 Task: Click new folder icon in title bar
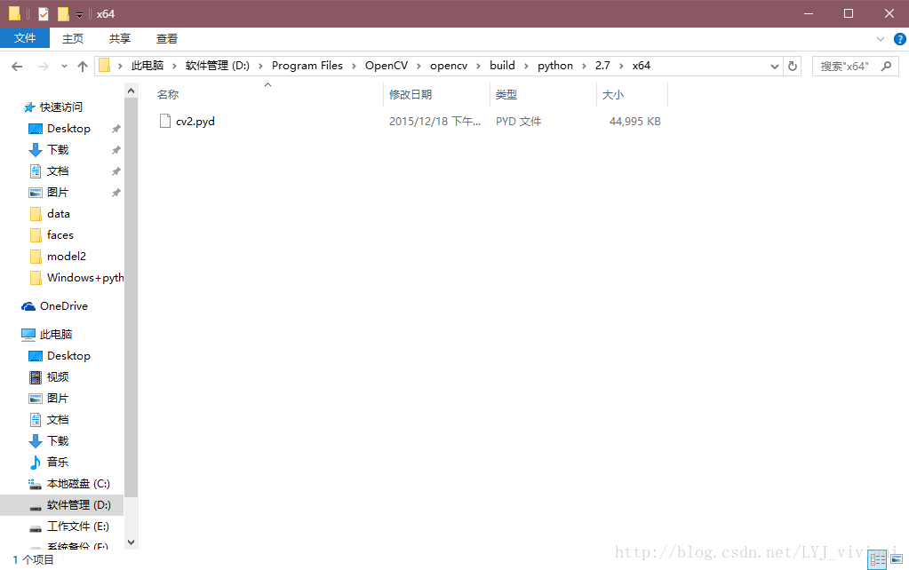click(x=64, y=14)
